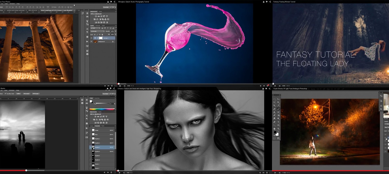Screen dimensions: 389x174
Task: Expand the Opacity dropdown arrow in the Layers panel
Action: [x=115, y=31]
